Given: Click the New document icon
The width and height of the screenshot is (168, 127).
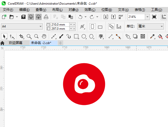Looking at the screenshot, I should [4, 17].
